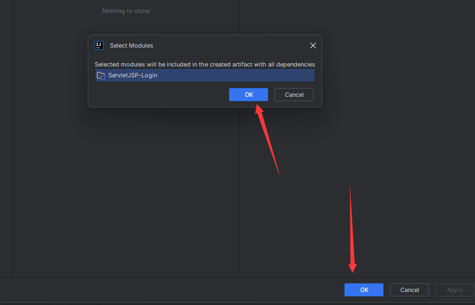Click the bottom OK button of the settings window

click(x=364, y=290)
